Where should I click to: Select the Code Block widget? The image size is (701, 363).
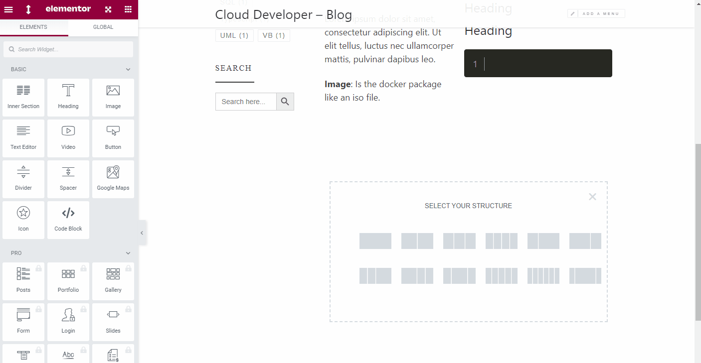click(68, 220)
